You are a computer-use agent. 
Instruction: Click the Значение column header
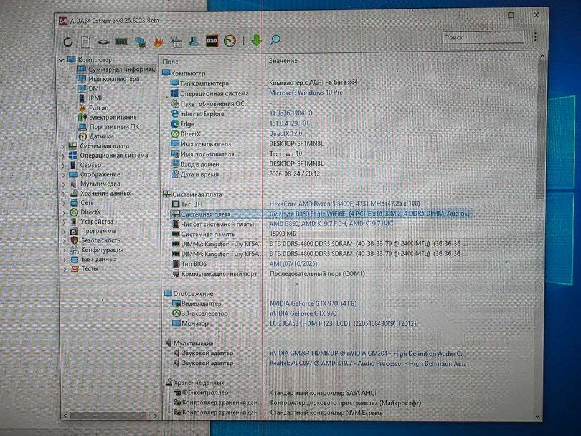tap(283, 60)
